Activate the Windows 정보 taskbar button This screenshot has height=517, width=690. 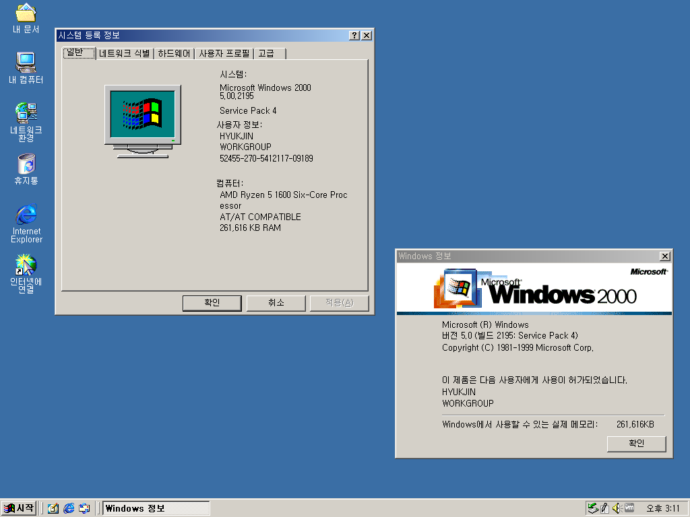pyautogui.click(x=156, y=508)
